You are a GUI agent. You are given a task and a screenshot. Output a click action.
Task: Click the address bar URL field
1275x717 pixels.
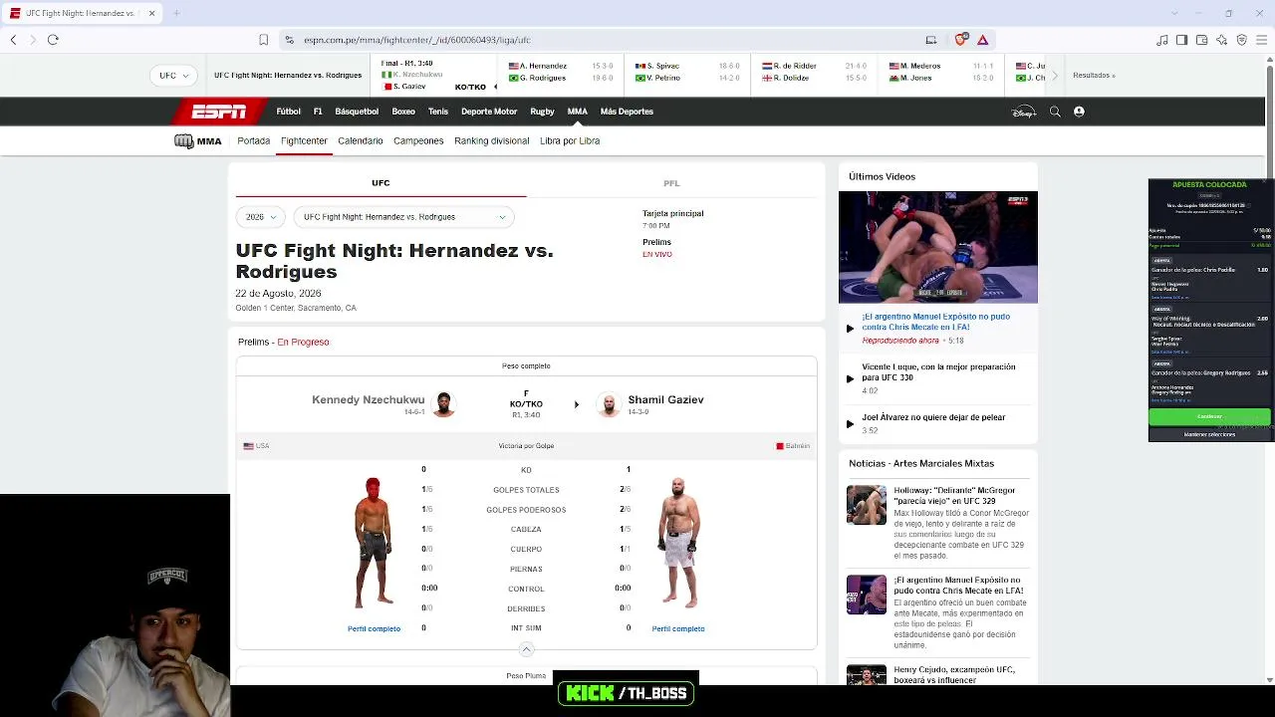tap(598, 40)
